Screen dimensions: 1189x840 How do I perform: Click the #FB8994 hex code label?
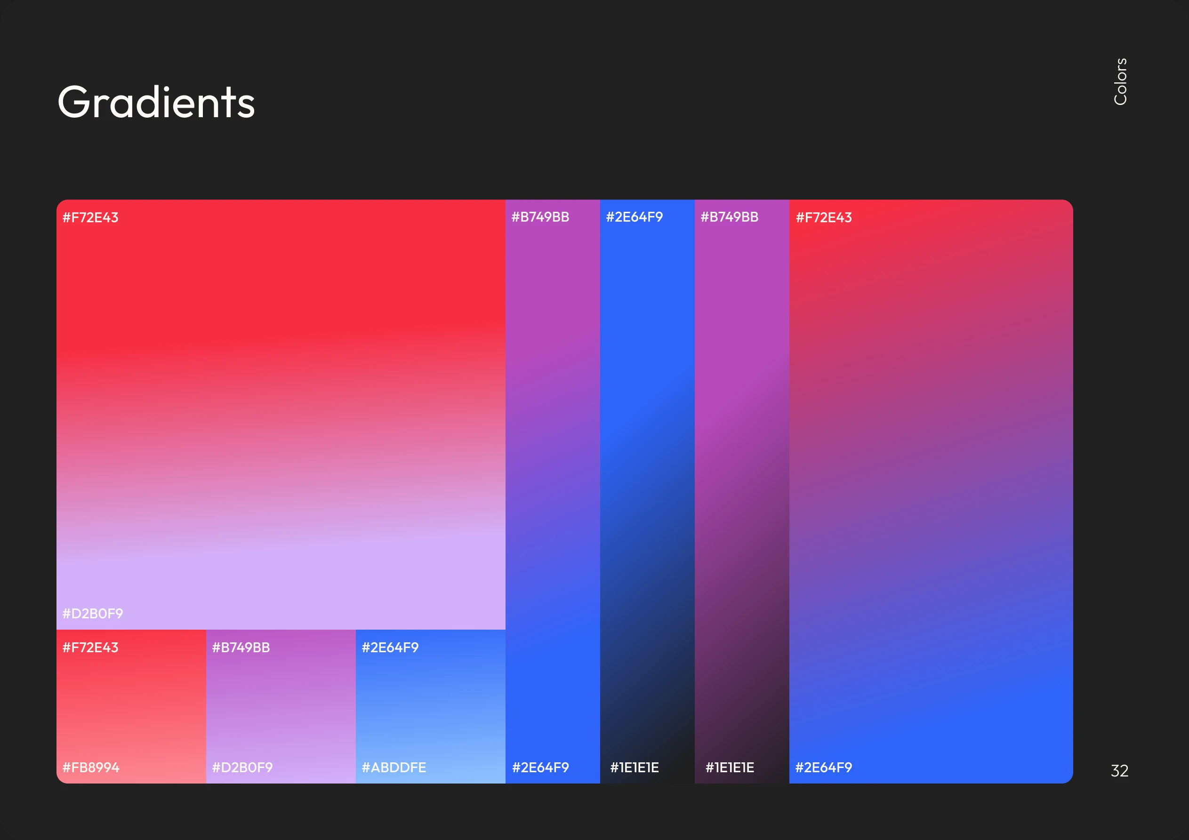coord(91,768)
